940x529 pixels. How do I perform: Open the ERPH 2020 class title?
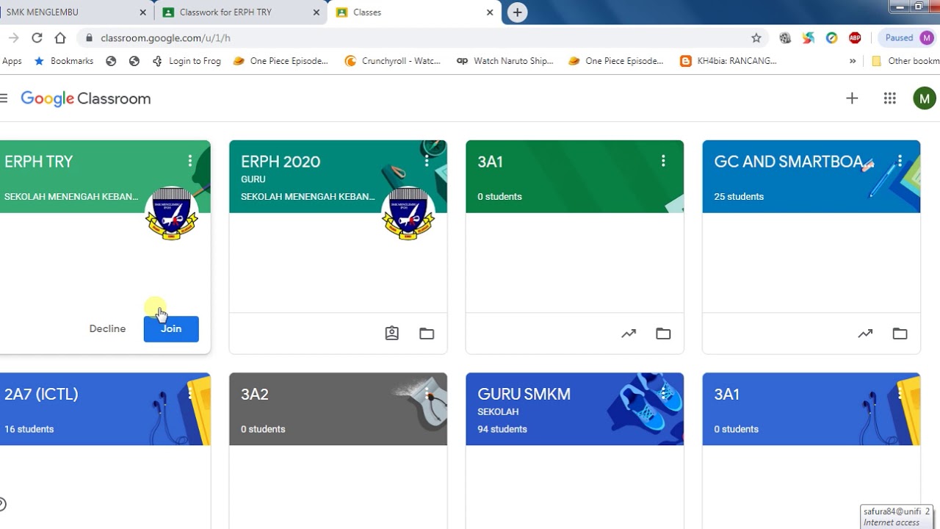pyautogui.click(x=281, y=162)
